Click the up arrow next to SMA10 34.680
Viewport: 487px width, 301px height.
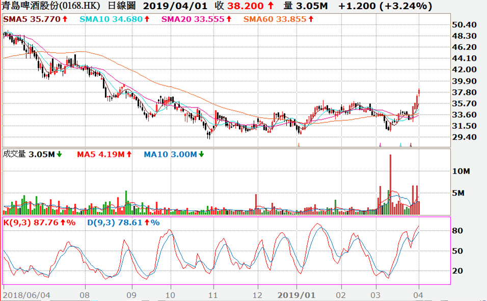coord(147,19)
